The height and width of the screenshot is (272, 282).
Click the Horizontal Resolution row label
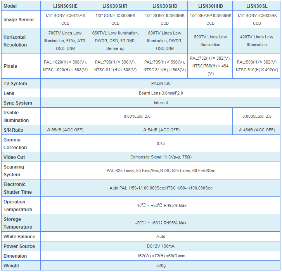click(x=21, y=41)
